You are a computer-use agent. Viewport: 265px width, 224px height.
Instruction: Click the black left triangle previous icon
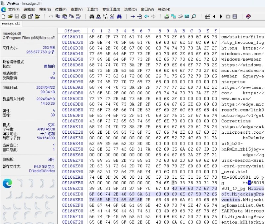[214, 16]
